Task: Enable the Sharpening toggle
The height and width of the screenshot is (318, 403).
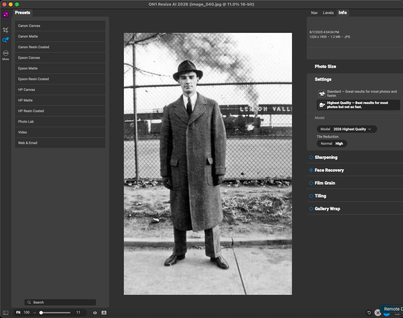Action: coord(311,157)
